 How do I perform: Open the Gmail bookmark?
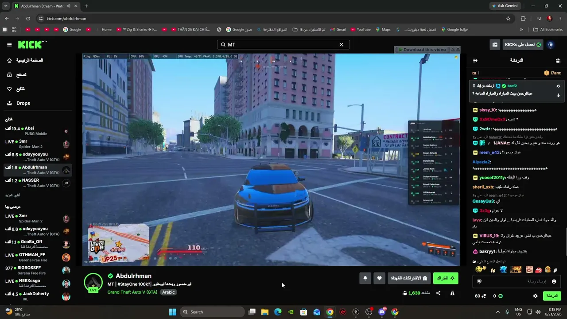click(338, 30)
